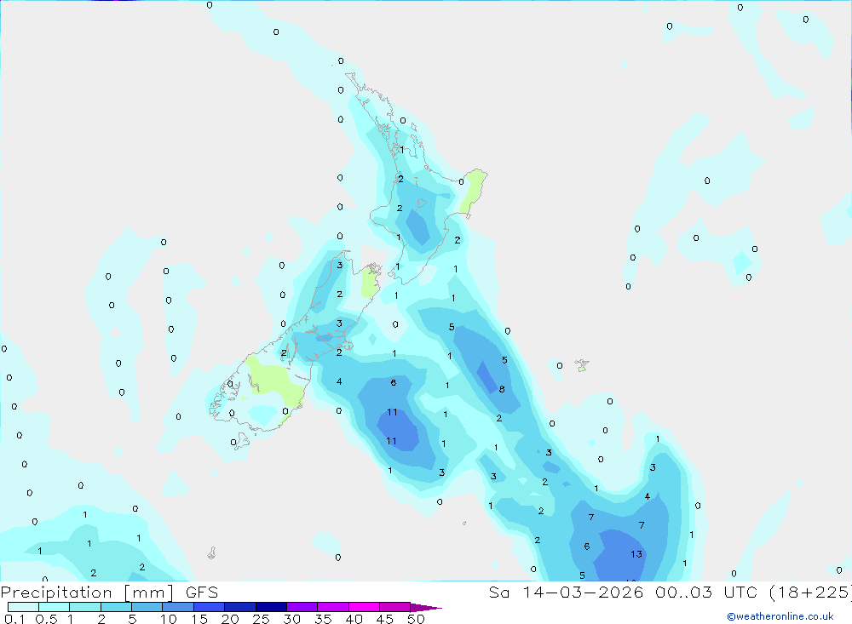Pick the 40–45 mm magenta legend color
This screenshot has width=852, height=624.
(364, 607)
